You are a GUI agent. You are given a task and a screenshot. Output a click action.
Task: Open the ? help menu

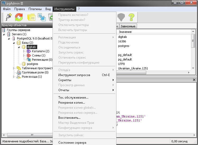coord(79,9)
